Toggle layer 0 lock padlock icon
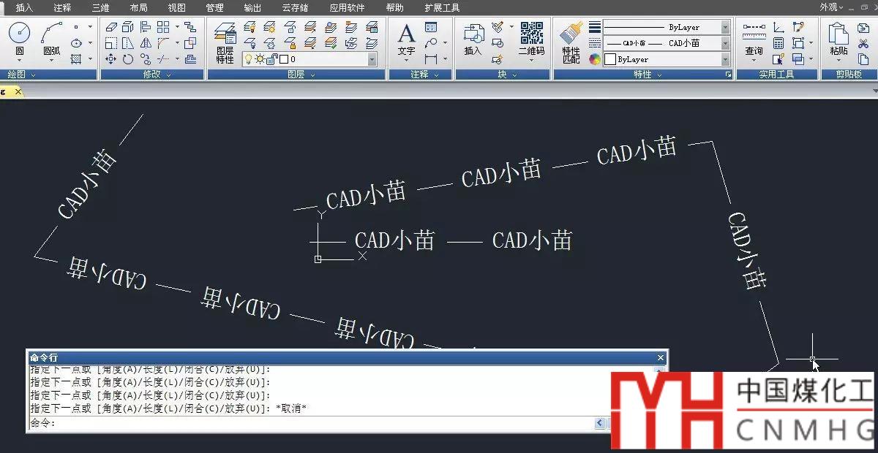878x453 pixels. click(271, 59)
